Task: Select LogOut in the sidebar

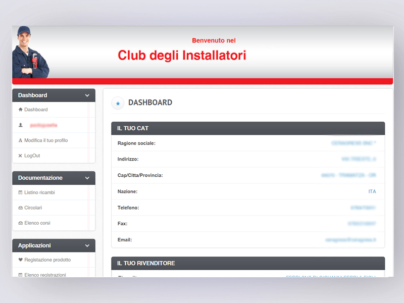Action: pyautogui.click(x=32, y=156)
